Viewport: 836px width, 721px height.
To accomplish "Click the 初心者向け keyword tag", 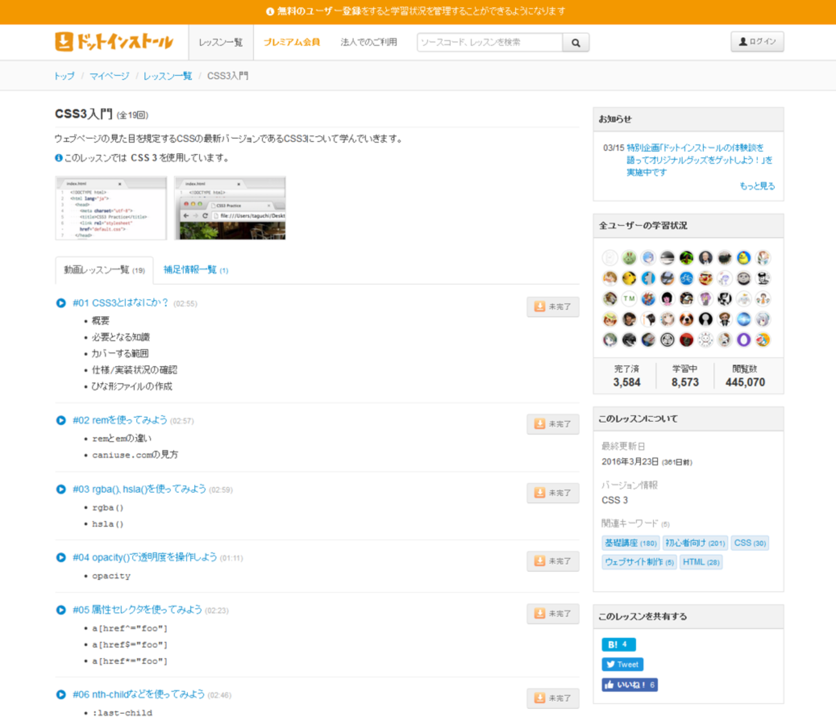I will (695, 543).
